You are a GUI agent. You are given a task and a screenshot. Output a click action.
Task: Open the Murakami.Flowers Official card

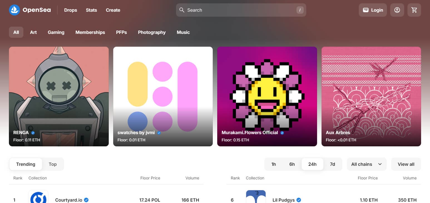[267, 96]
